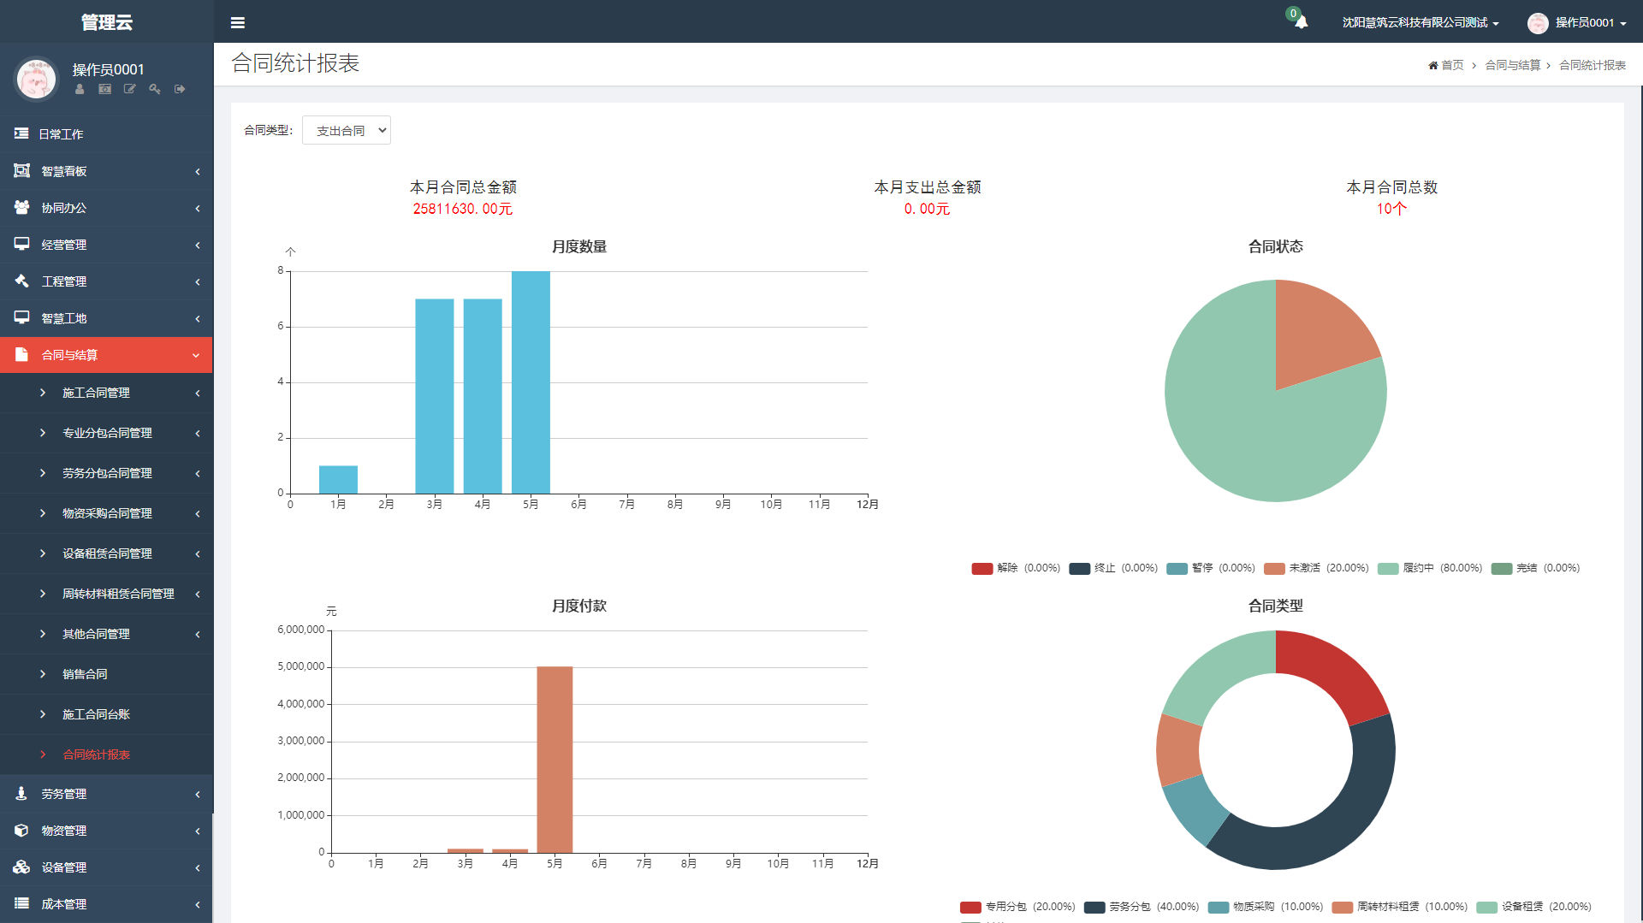Click the 成本管理 list icon

click(21, 904)
